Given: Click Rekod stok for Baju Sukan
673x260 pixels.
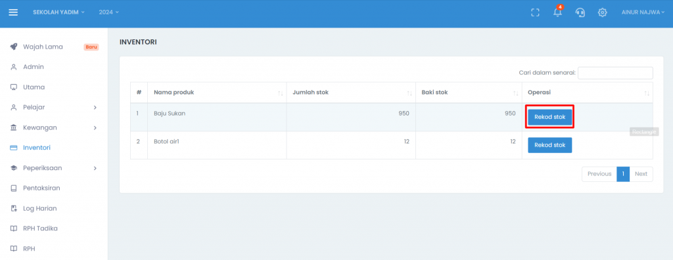Looking at the screenshot, I should pyautogui.click(x=550, y=117).
